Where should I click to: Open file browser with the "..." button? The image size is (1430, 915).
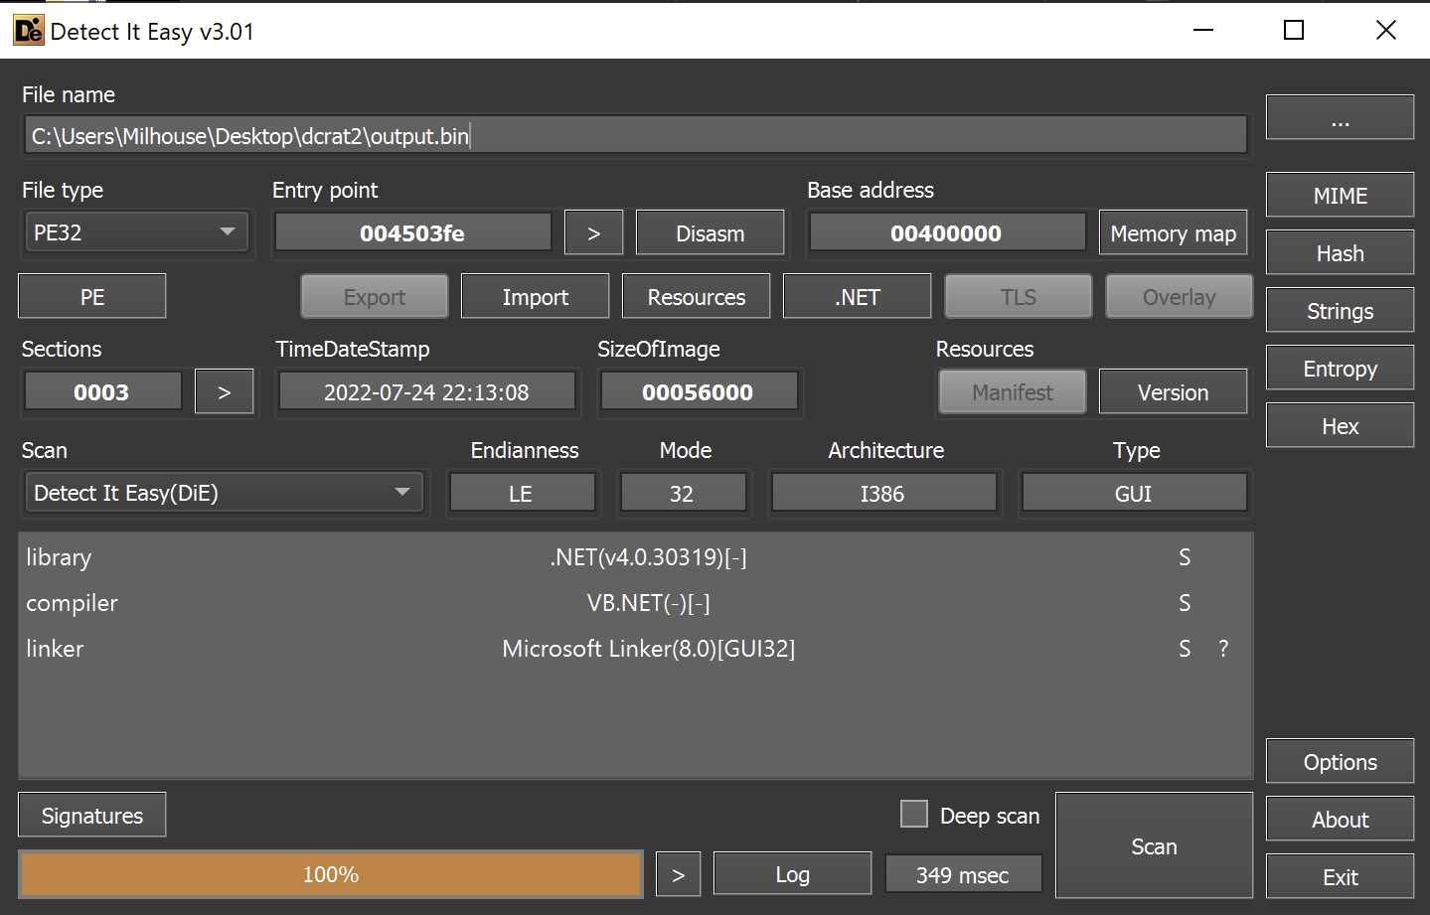(x=1339, y=116)
